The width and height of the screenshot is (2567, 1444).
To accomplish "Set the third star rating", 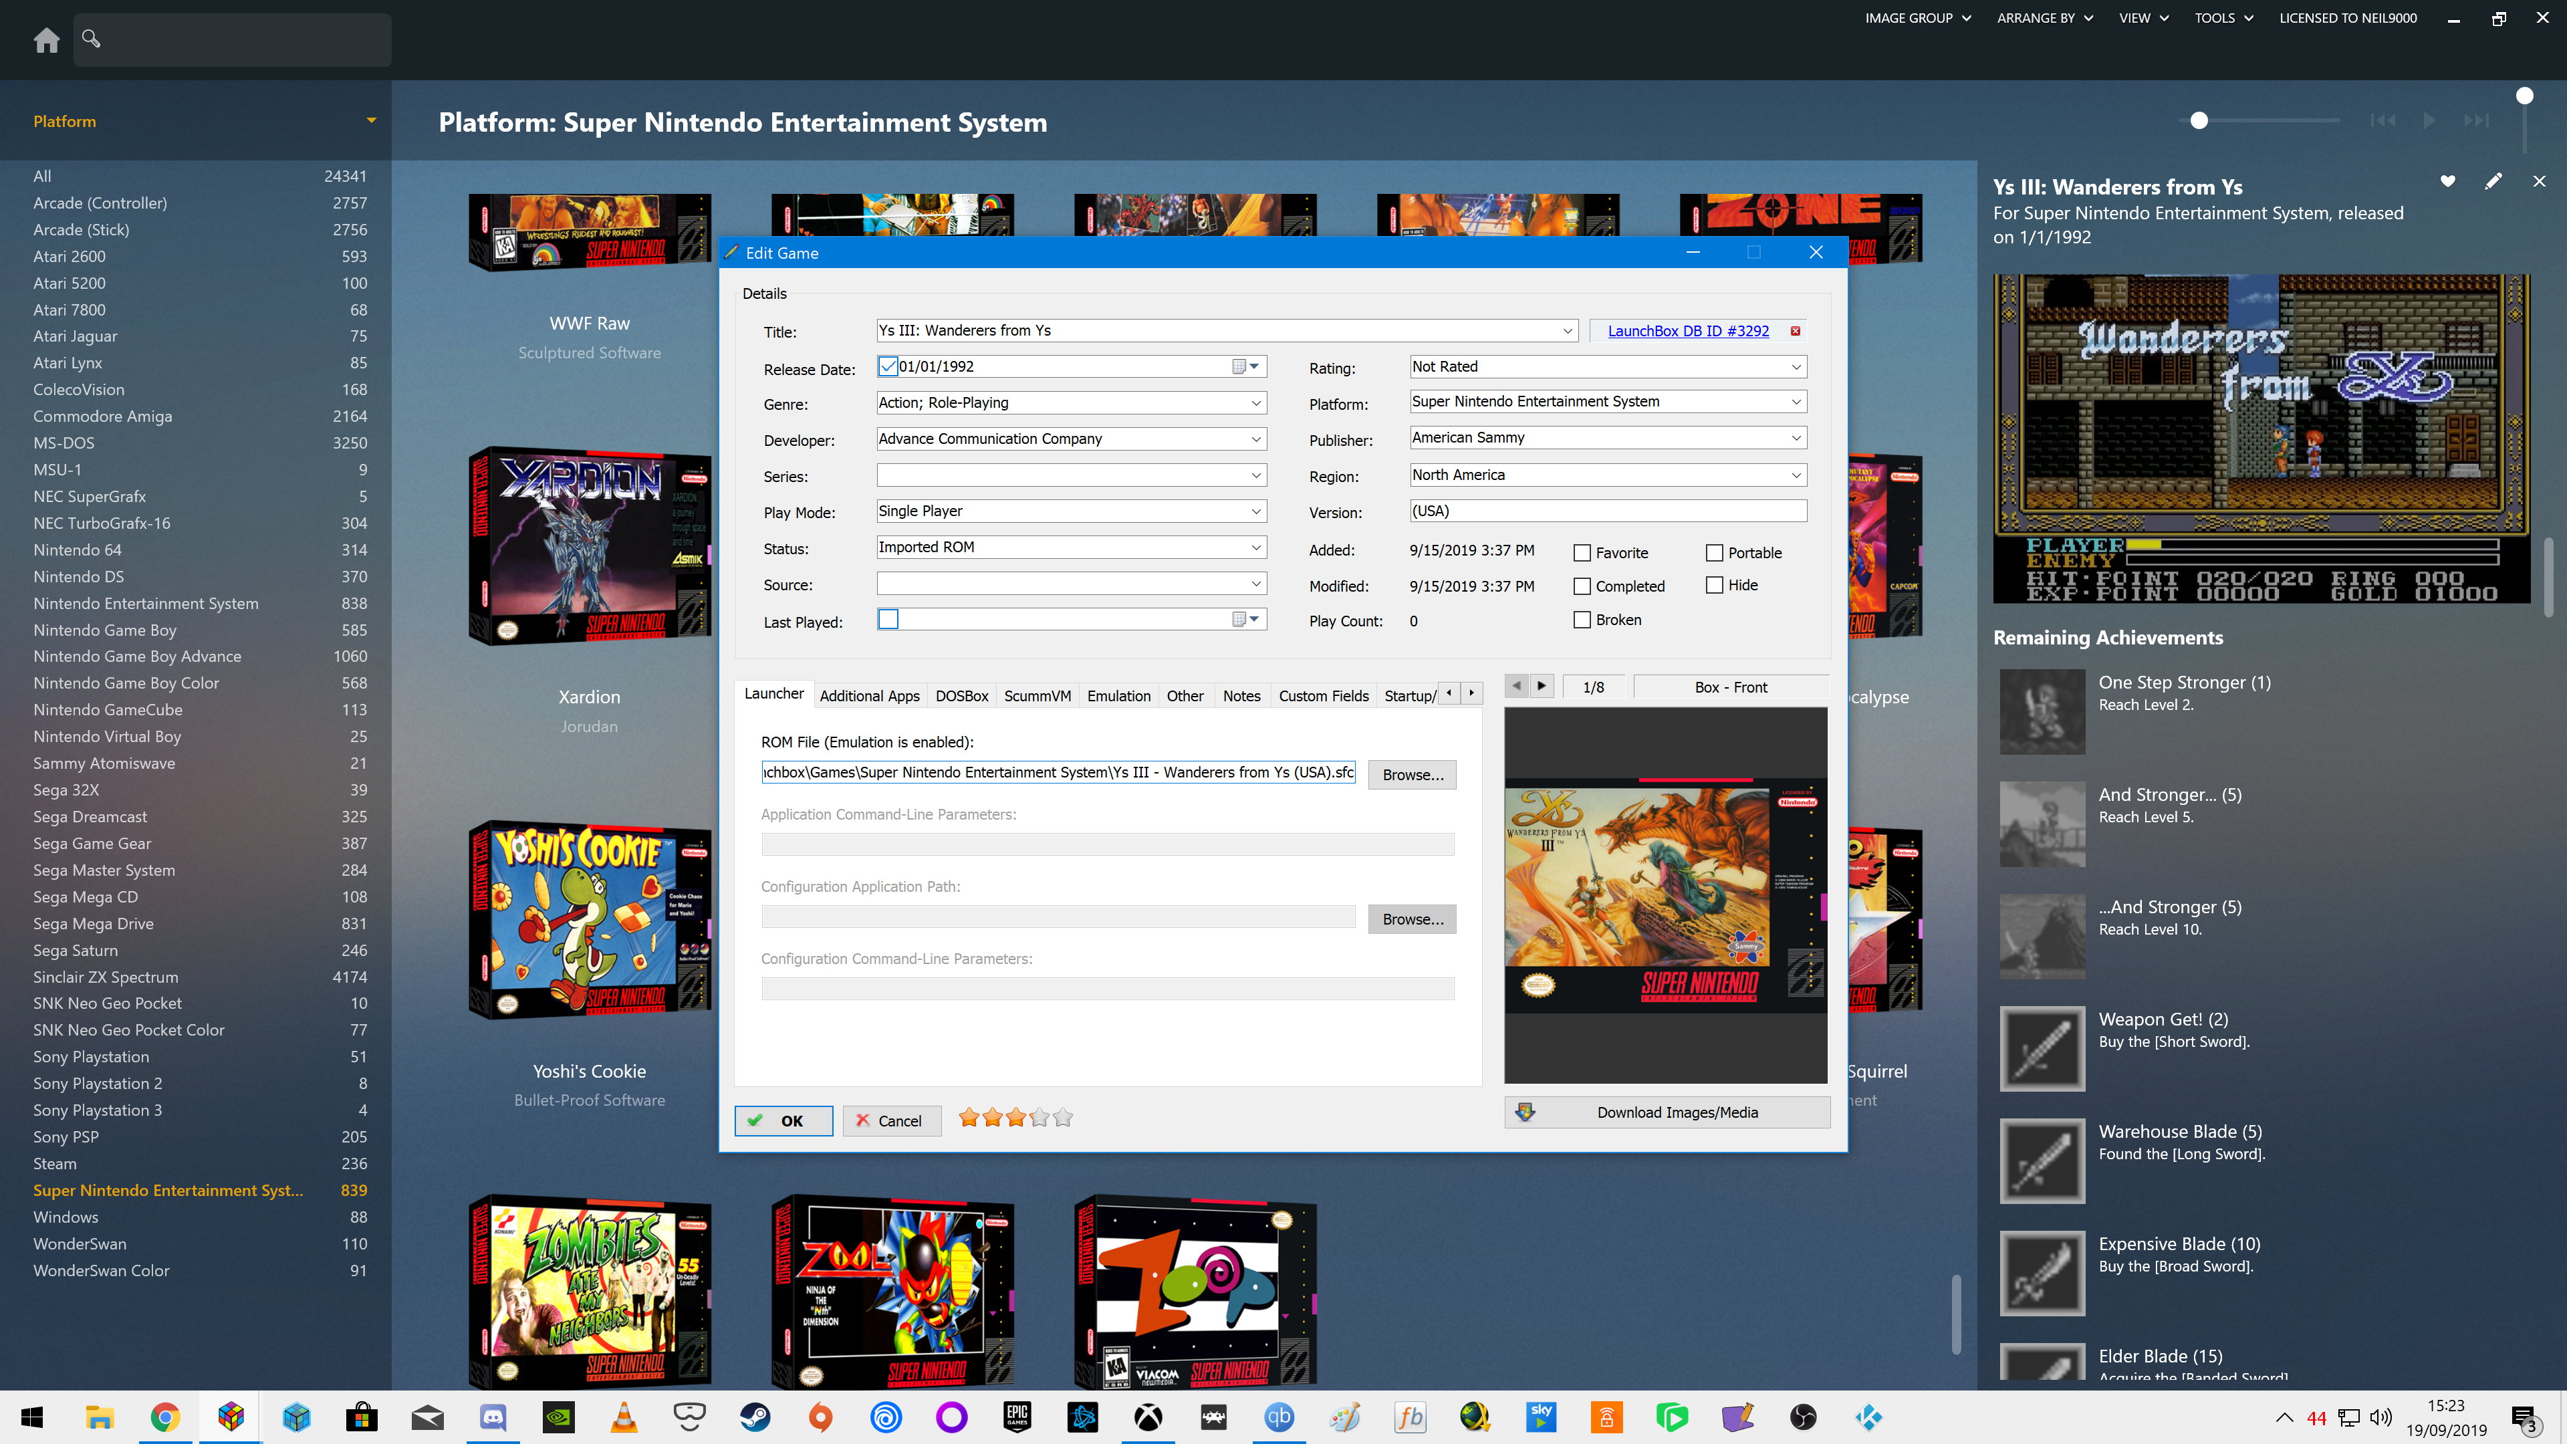I will 1015,1118.
